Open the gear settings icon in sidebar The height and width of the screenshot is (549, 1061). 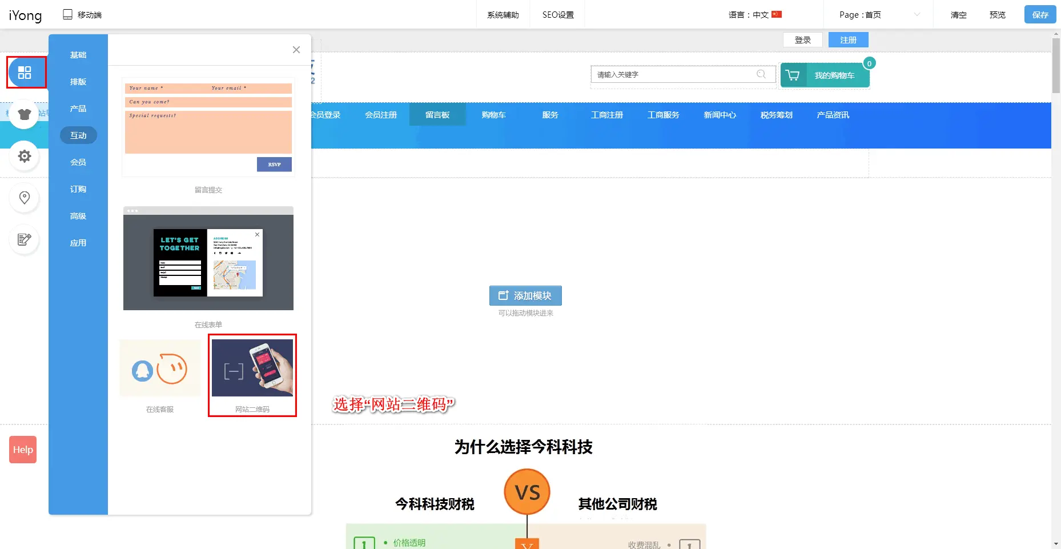(x=24, y=156)
